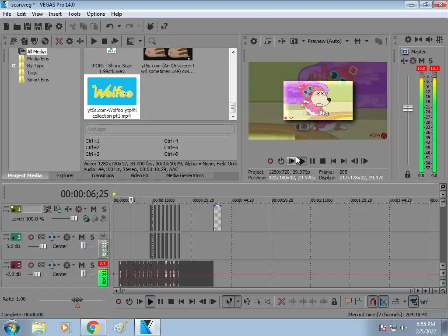Open the edit tool selector dropdown arrow
Screen dimensions: 448x336
pos(238,301)
